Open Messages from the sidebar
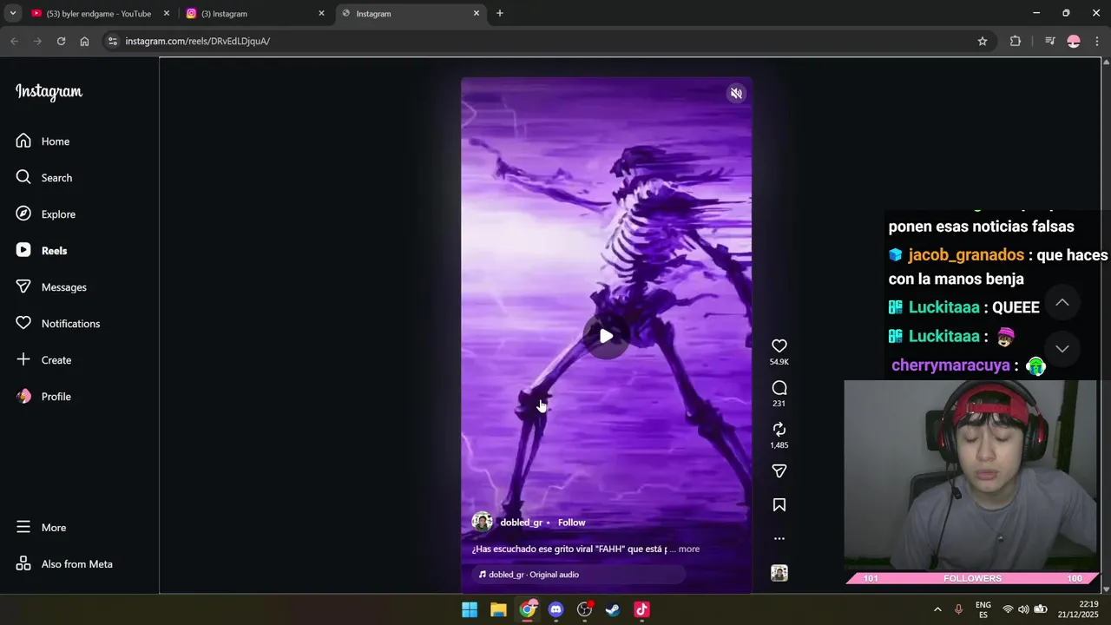The image size is (1111, 625). coord(50,287)
